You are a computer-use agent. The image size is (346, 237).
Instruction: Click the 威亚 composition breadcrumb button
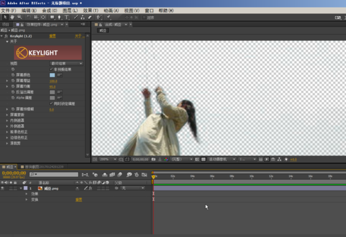[103, 31]
